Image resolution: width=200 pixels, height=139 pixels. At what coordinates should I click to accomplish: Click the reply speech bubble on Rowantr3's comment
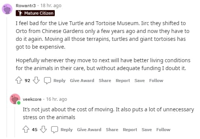point(47,81)
